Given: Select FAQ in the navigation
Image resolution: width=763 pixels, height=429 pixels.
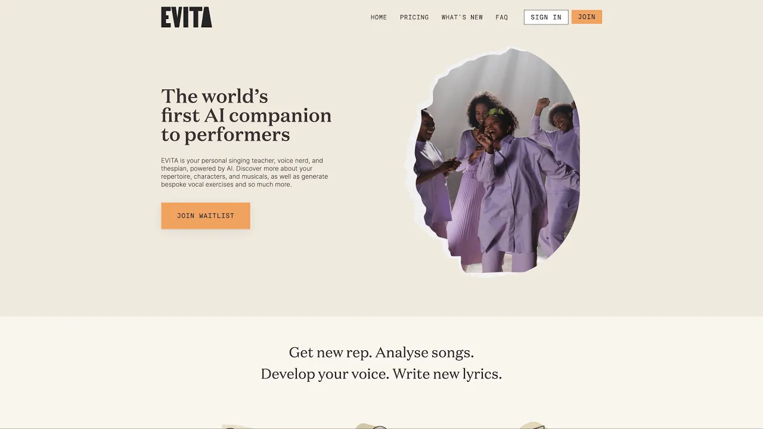Looking at the screenshot, I should point(502,17).
